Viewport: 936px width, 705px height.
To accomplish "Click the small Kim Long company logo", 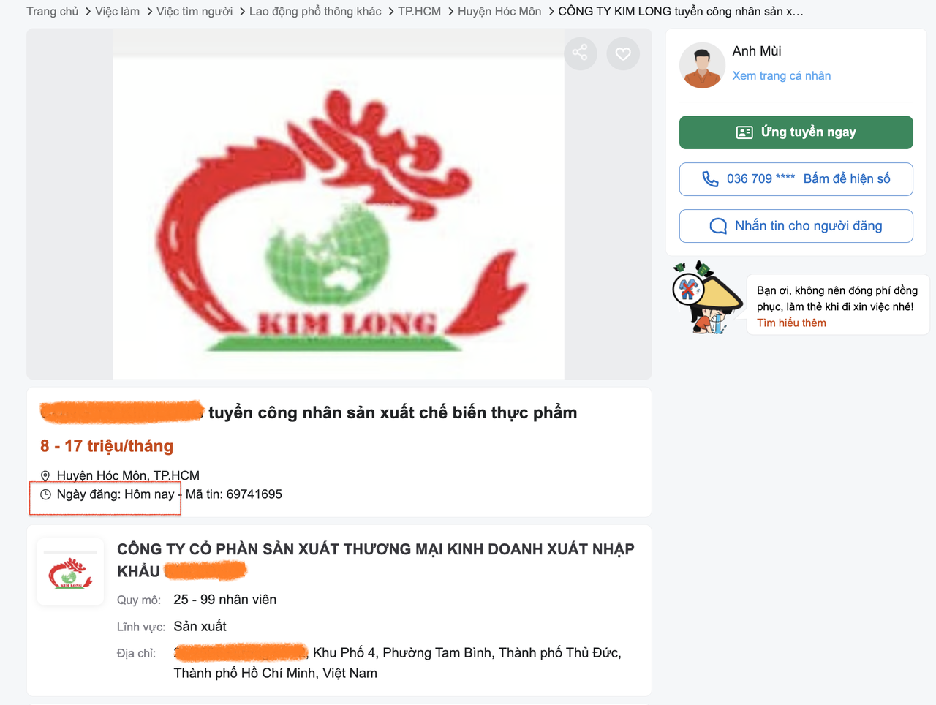I will [x=70, y=573].
